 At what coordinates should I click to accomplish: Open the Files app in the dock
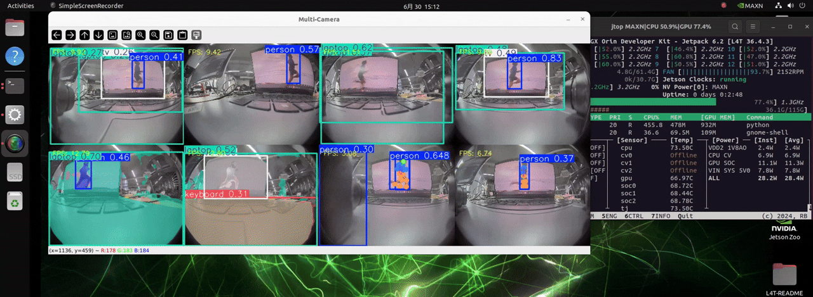tap(15, 28)
